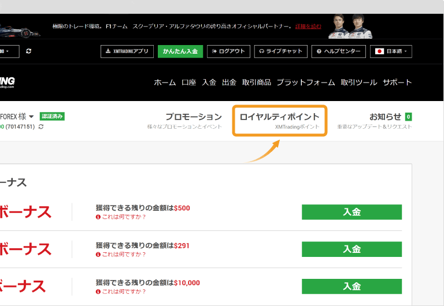Open サポート menu item
This screenshot has width=444, height=306.
(x=397, y=83)
